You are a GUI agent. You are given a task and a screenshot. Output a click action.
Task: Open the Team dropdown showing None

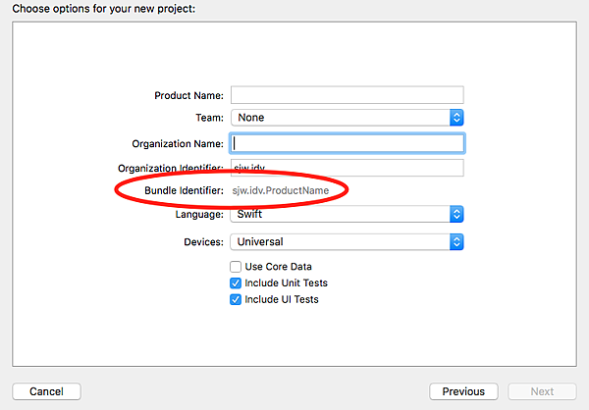[339, 118]
